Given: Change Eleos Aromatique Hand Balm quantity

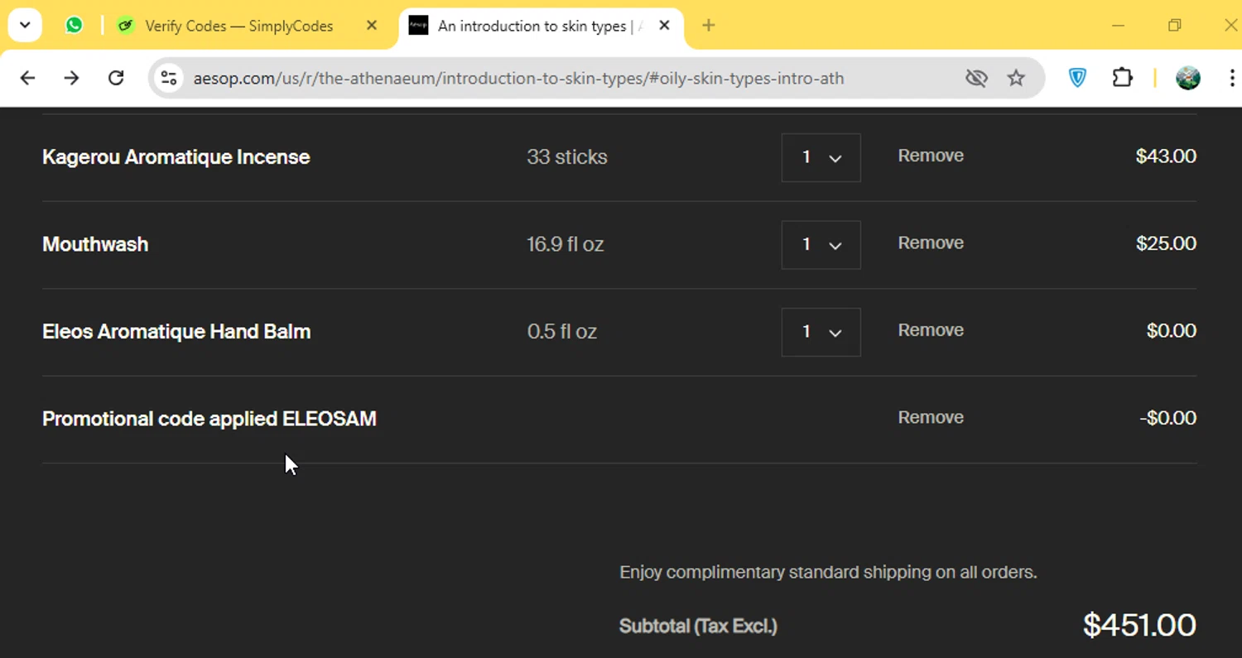Looking at the screenshot, I should 821,332.
